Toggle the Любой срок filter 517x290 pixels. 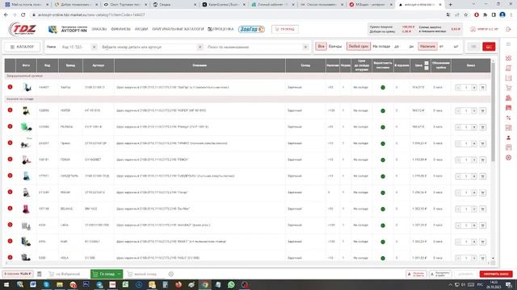pyautogui.click(x=359, y=47)
